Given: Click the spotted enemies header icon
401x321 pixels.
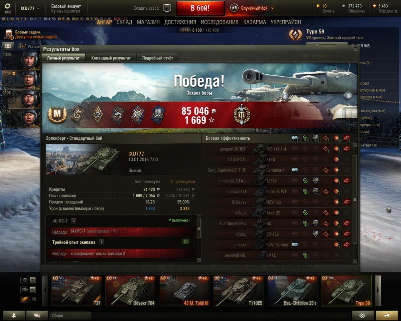Looking at the screenshot, I should 295,138.
